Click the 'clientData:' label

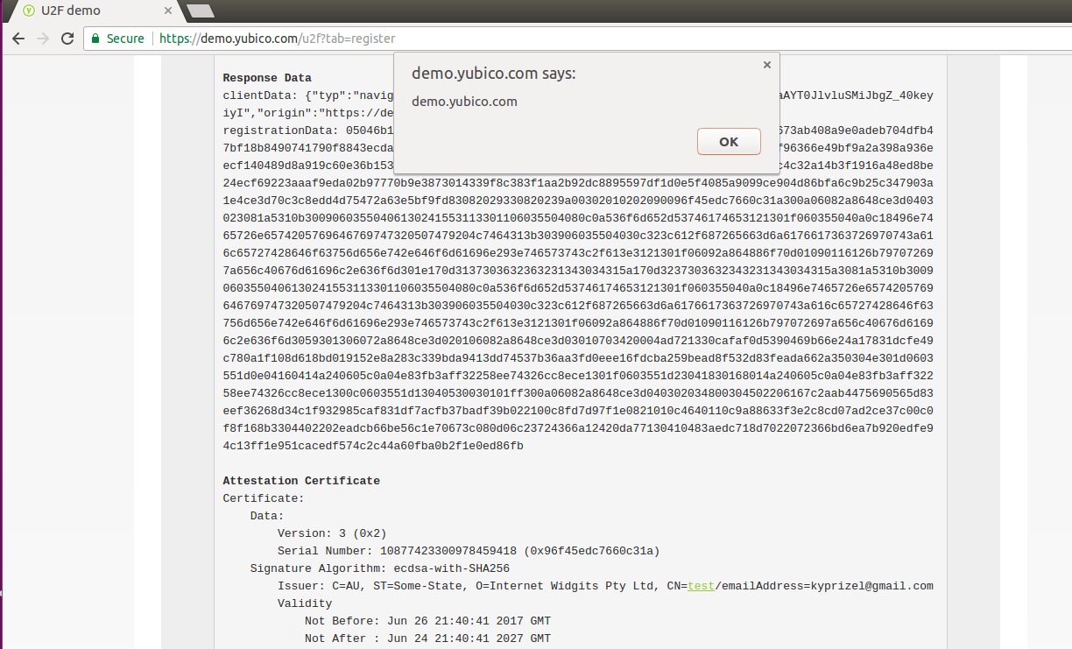coord(260,95)
